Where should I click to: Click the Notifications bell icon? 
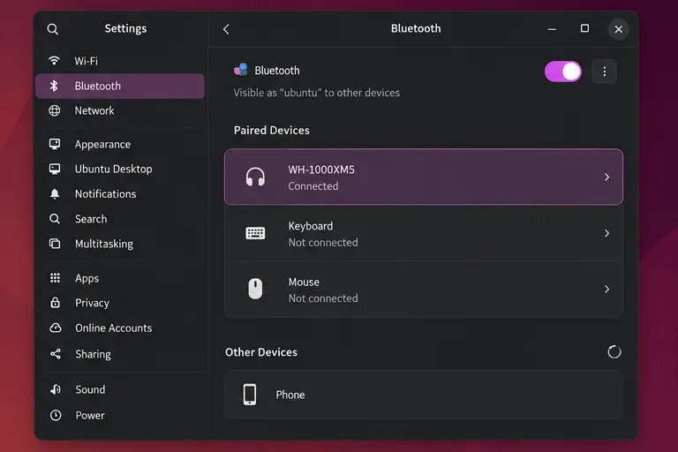tap(55, 193)
